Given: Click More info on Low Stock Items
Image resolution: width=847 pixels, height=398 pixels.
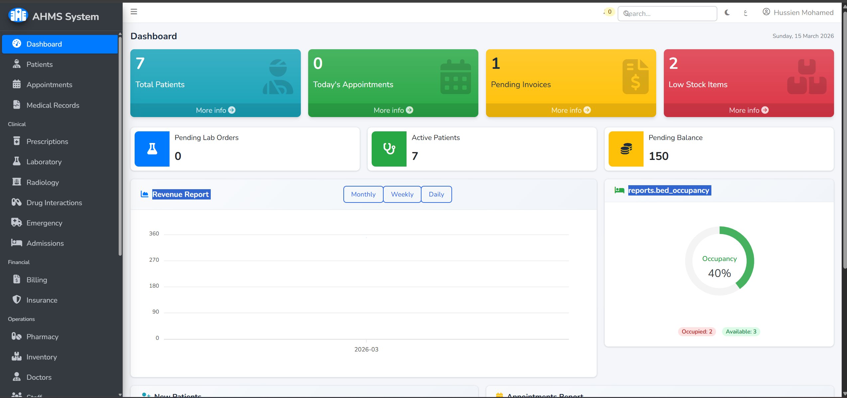Looking at the screenshot, I should click(x=748, y=110).
